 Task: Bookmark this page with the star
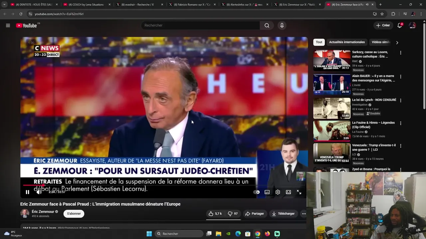tap(382, 14)
